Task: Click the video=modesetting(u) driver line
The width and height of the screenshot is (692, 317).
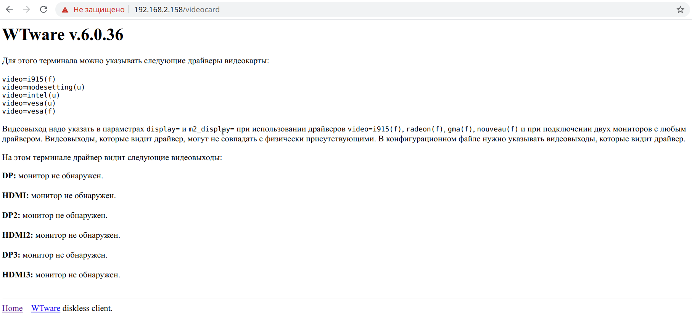Action: pos(43,87)
